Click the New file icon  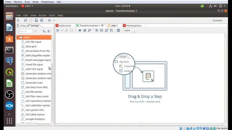[18, 20]
